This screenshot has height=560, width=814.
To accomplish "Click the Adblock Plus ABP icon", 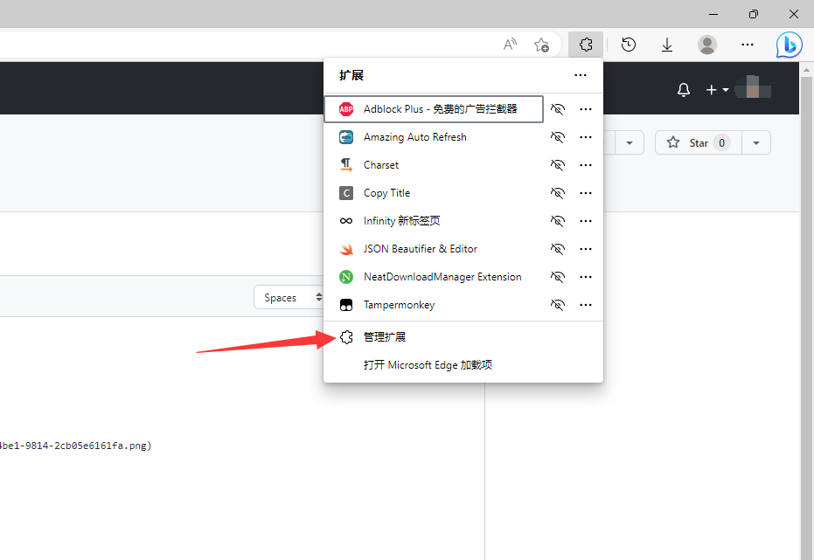I will tap(346, 109).
